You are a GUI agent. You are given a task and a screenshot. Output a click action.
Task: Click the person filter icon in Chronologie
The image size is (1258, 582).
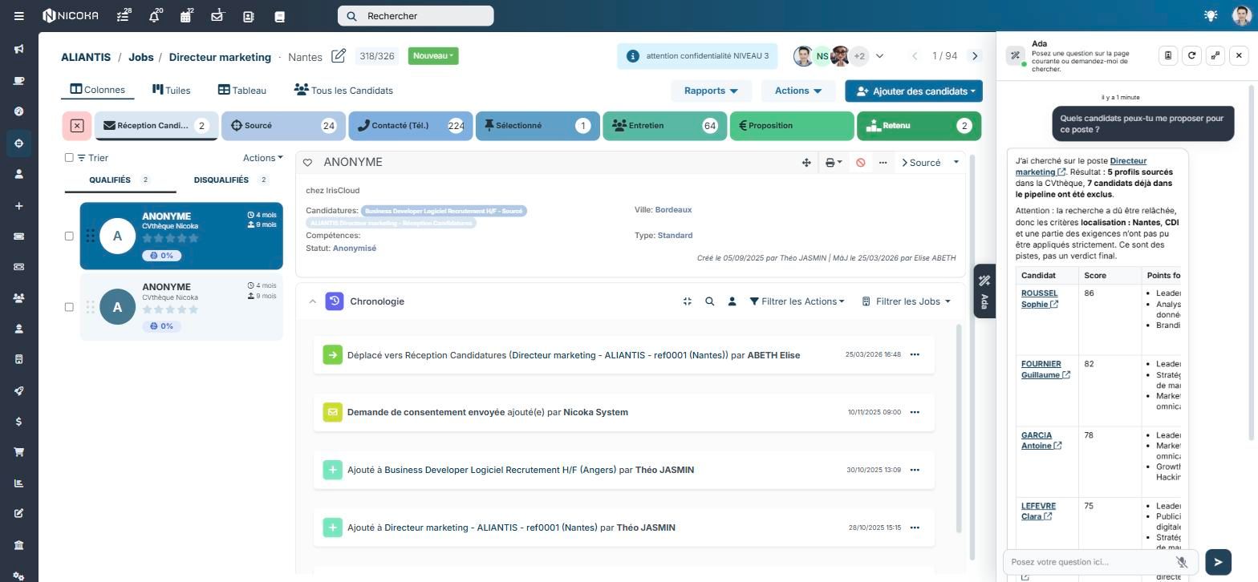coord(732,301)
